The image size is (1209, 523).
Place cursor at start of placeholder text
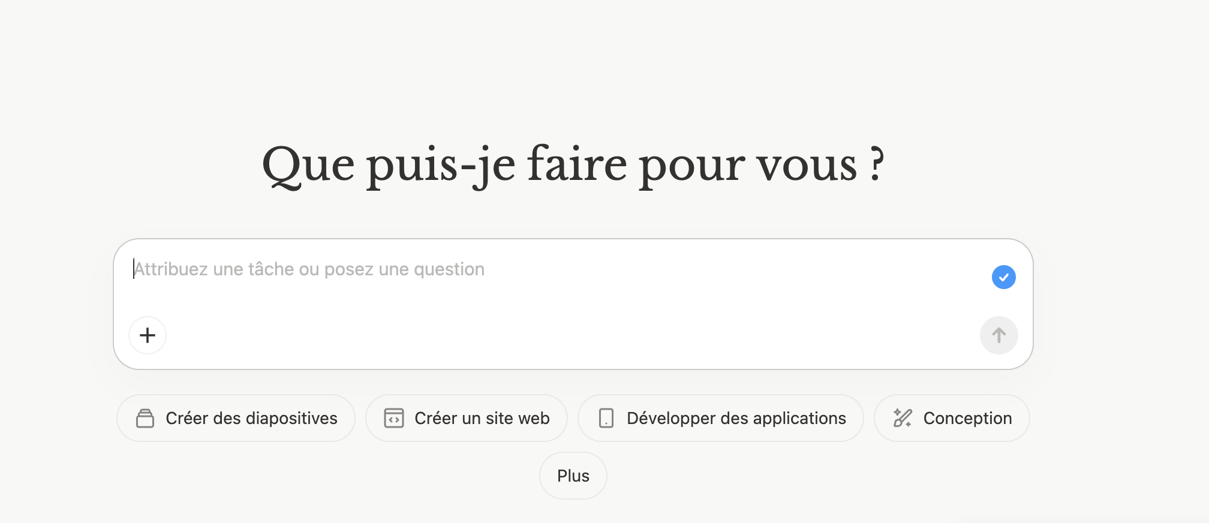pos(134,270)
